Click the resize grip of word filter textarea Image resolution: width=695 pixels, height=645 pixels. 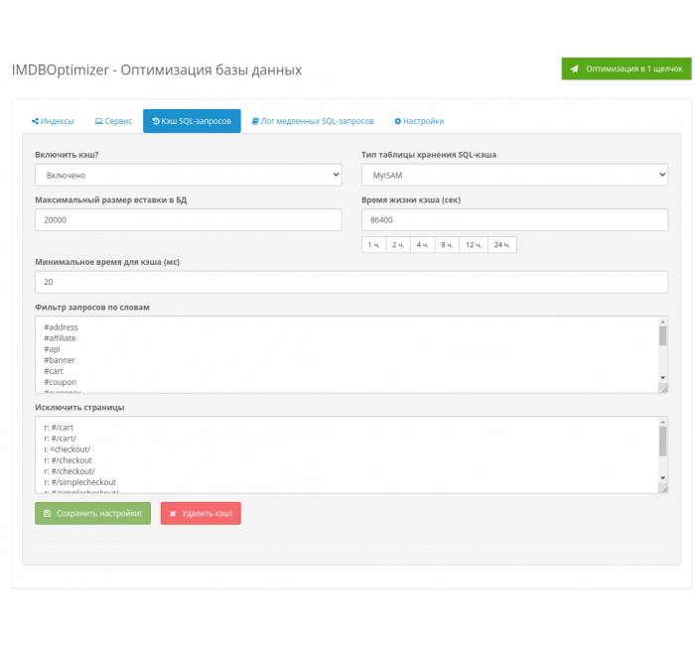tap(663, 389)
